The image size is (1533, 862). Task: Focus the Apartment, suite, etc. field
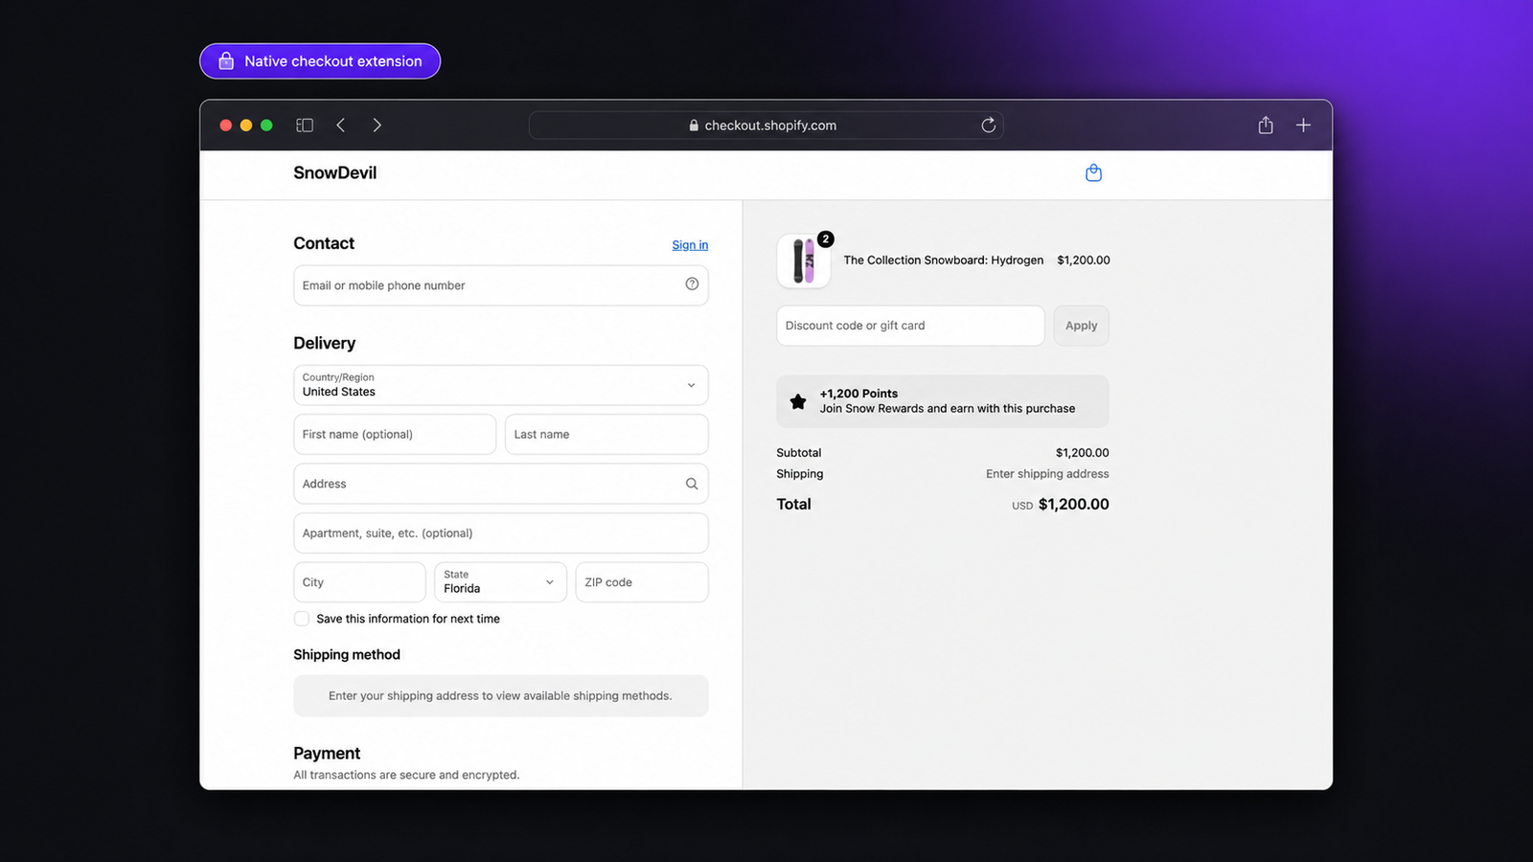point(501,533)
